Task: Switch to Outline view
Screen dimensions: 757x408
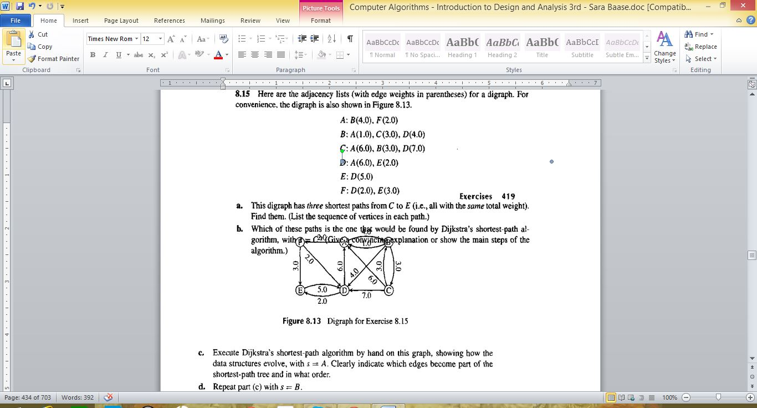Action: [x=641, y=397]
